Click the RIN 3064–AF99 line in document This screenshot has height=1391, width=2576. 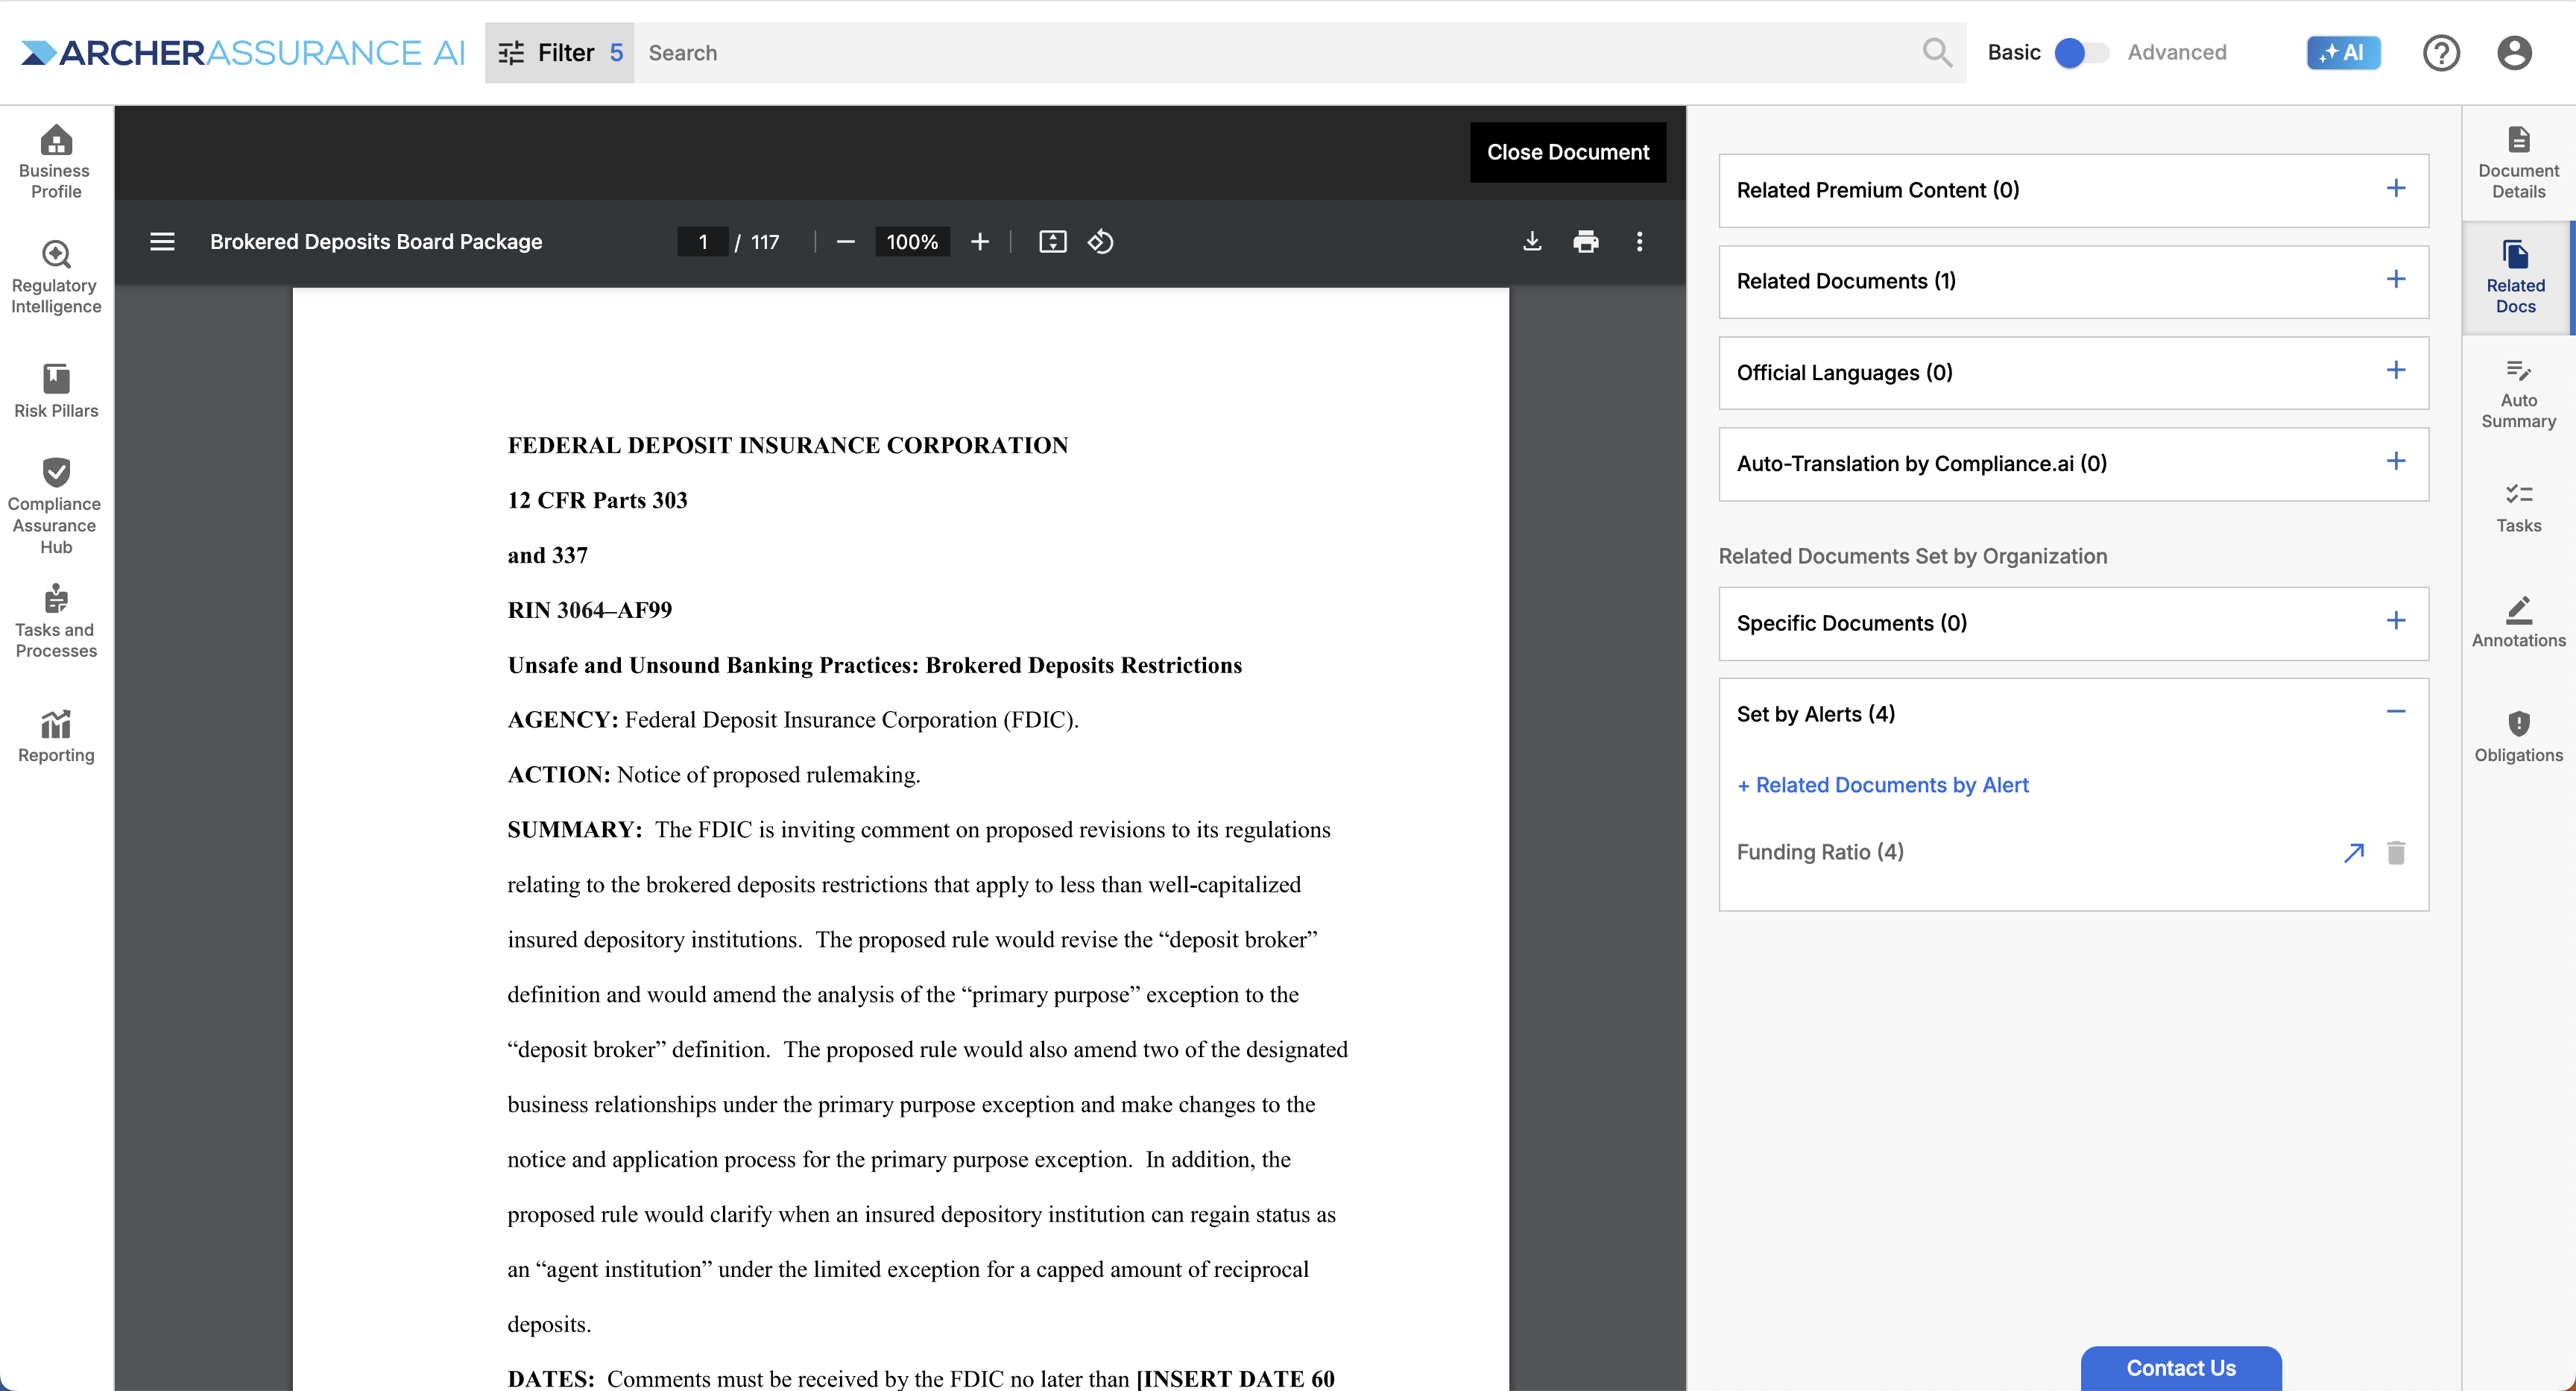589,610
